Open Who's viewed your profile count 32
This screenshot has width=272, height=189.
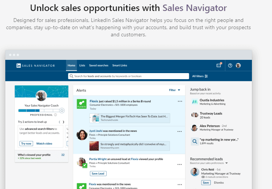[63, 155]
